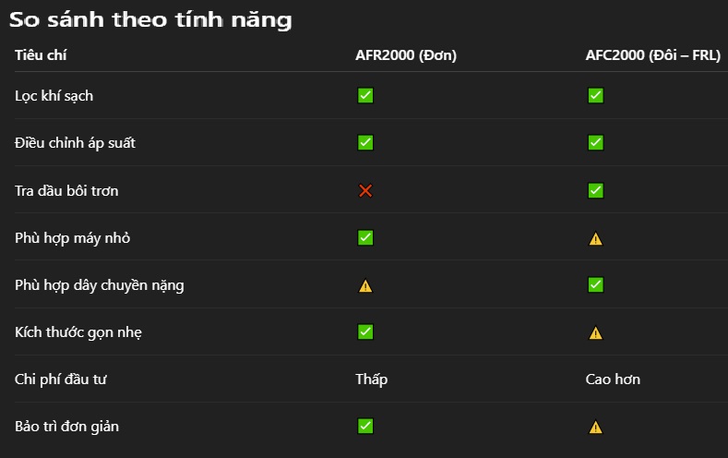This screenshot has height=458, width=728.
Task: Click AFC2000 green check for Tra dầu bôi trơn
Action: 595,190
